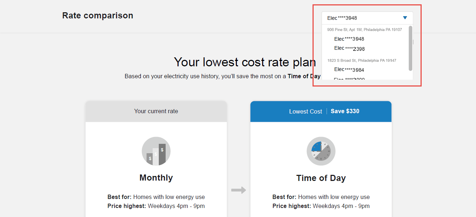Click the Time of Day clock icon
Image resolution: width=476 pixels, height=217 pixels.
pyautogui.click(x=321, y=151)
